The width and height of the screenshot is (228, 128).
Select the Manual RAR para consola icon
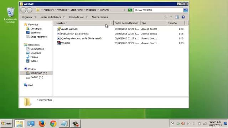[x=59, y=34]
